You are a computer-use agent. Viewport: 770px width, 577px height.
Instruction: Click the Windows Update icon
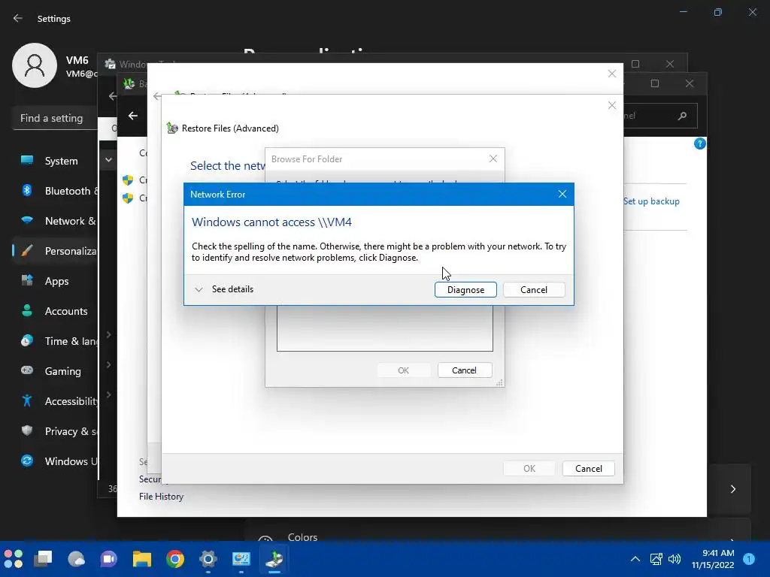27,461
